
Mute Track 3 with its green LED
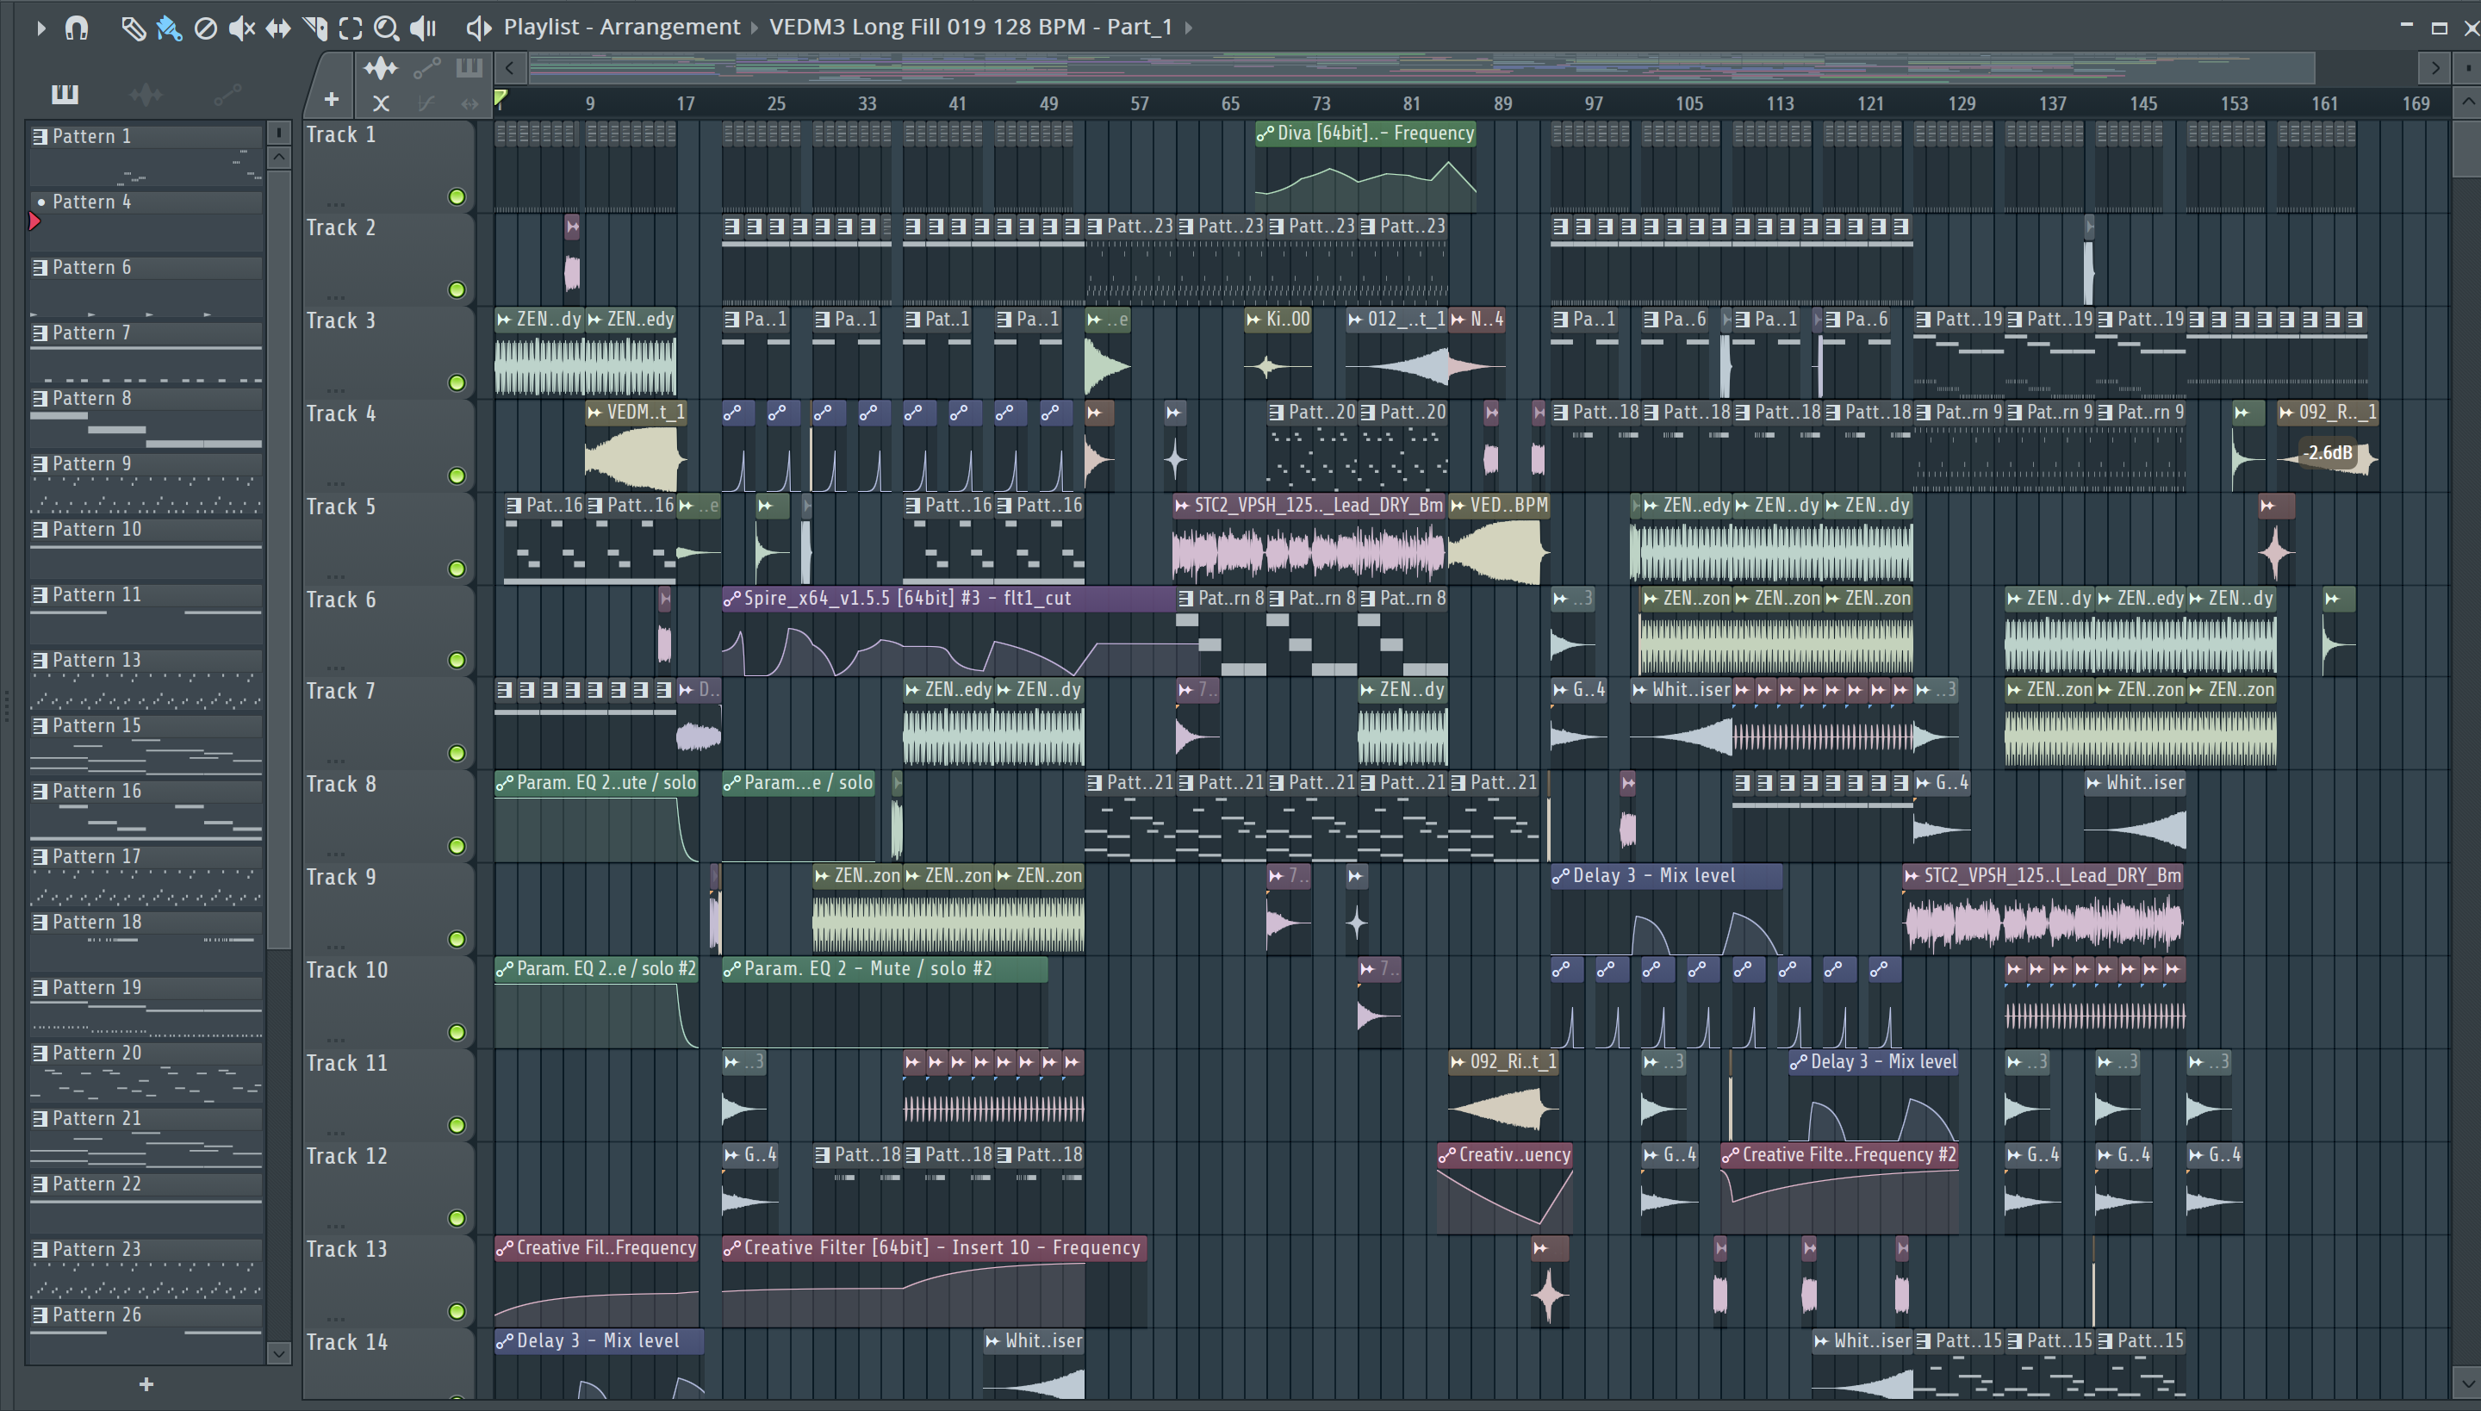(x=457, y=382)
